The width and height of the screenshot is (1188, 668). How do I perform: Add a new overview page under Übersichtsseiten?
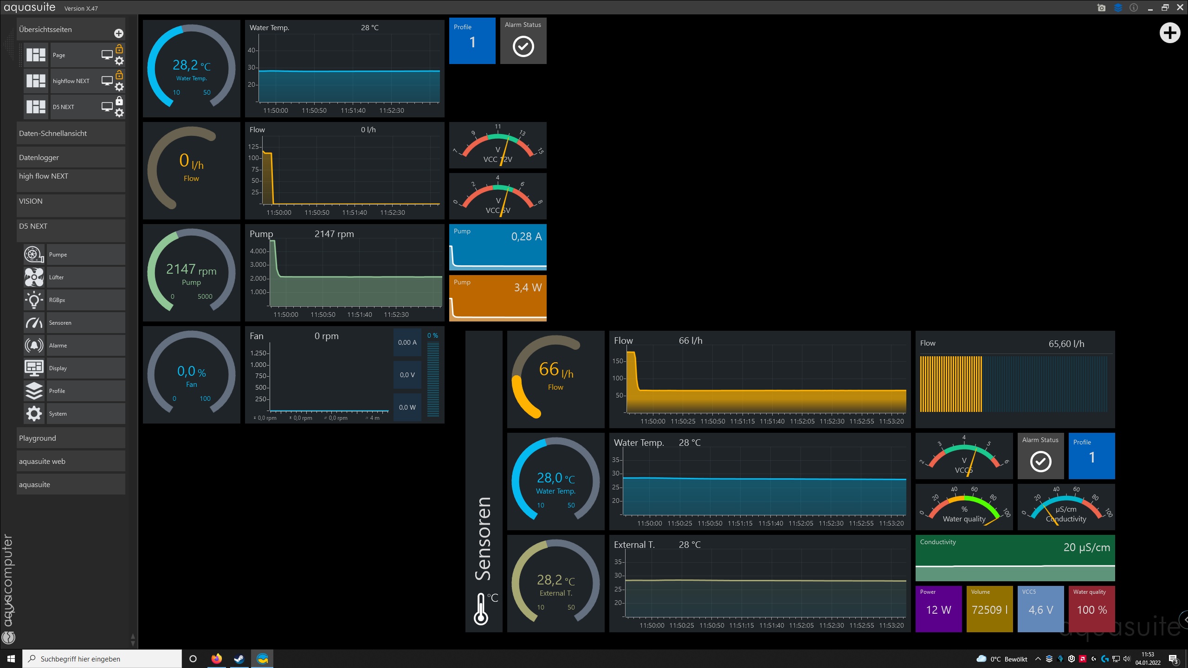click(x=119, y=33)
